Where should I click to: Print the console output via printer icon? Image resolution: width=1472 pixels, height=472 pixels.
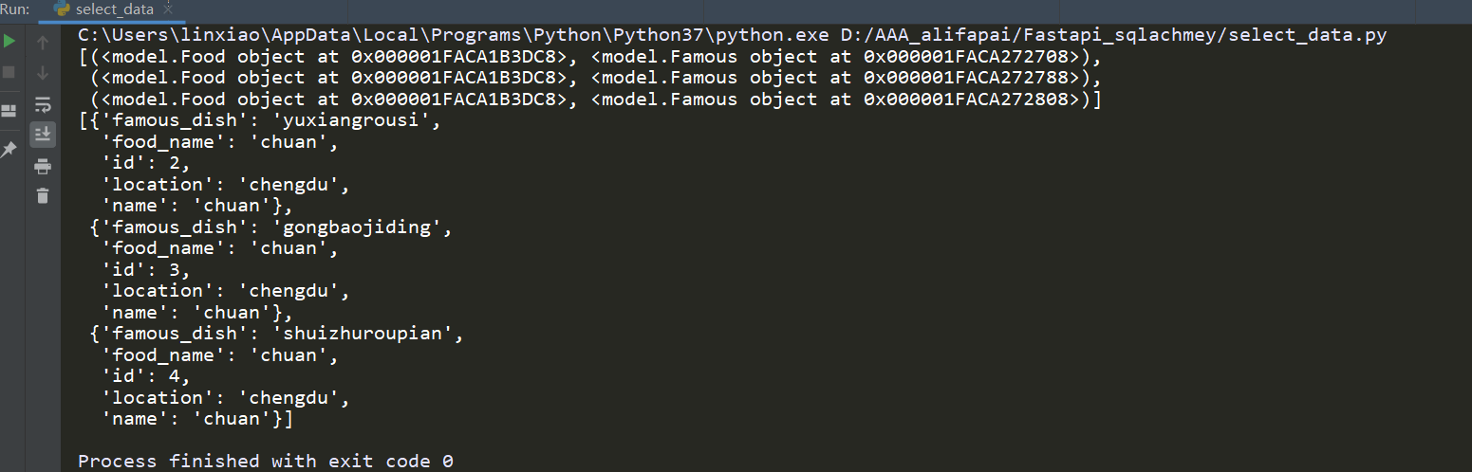point(43,167)
